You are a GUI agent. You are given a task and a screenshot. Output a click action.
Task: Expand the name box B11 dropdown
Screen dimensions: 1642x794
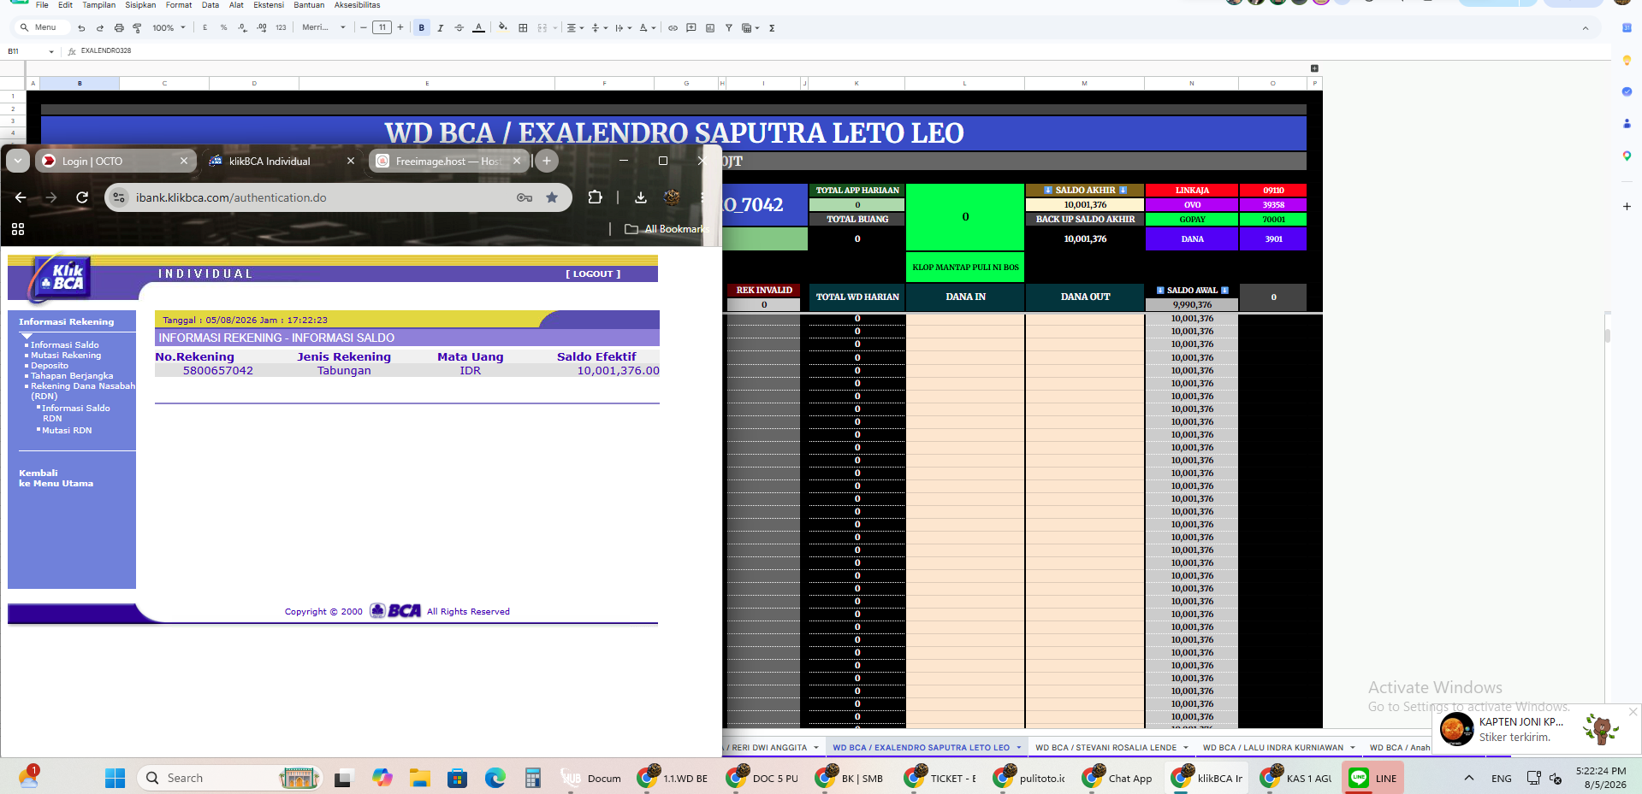tap(51, 52)
